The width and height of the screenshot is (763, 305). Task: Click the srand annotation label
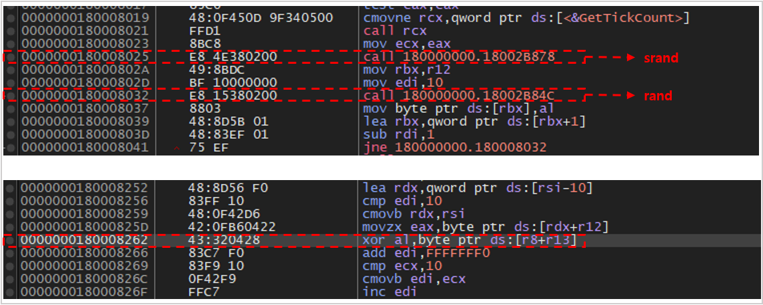point(660,58)
